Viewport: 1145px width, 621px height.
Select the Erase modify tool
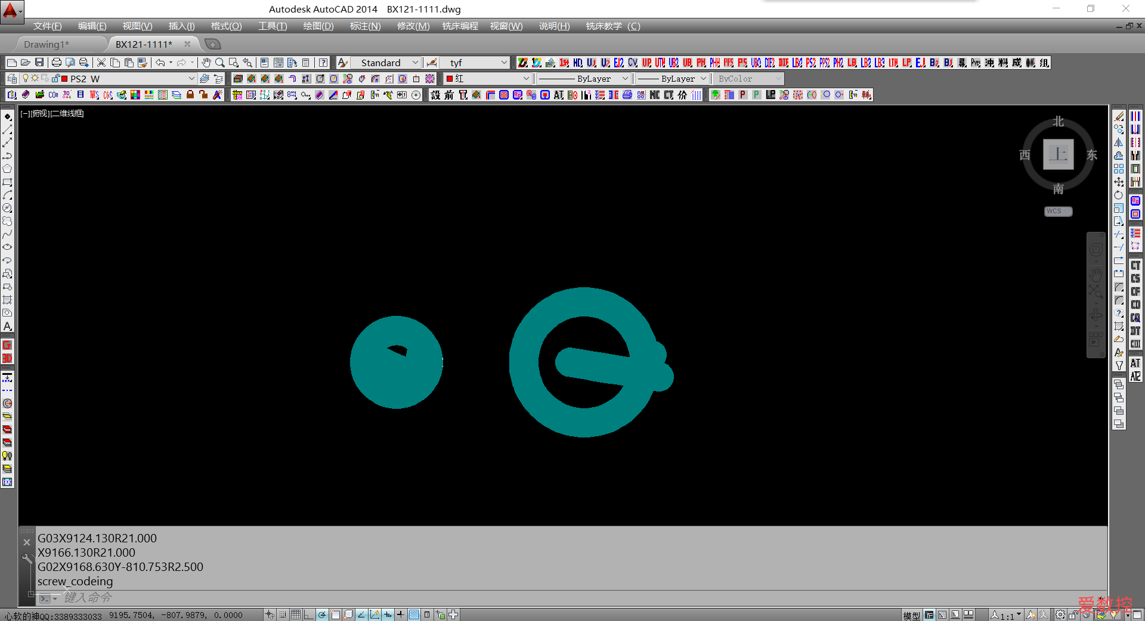point(1119,116)
